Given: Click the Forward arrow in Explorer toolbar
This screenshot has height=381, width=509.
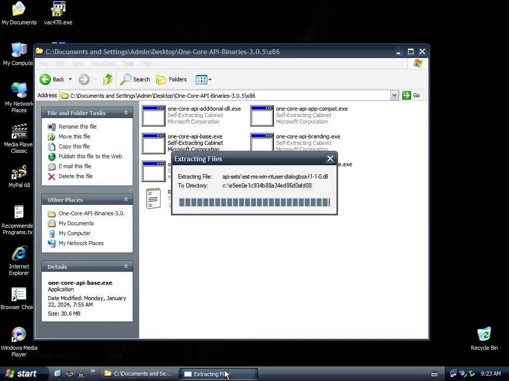Looking at the screenshot, I should pos(84,79).
